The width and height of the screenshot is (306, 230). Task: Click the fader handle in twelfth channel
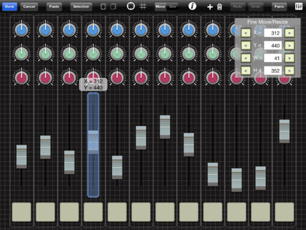(x=284, y=131)
